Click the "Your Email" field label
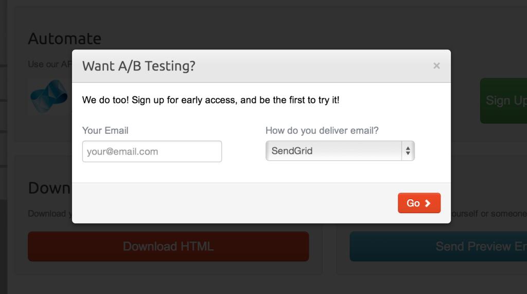 click(x=105, y=130)
